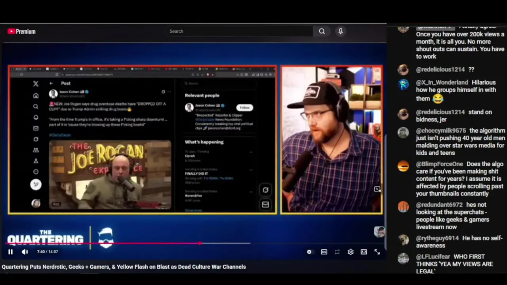
Task: Toggle closed captions CC button
Action: 324,252
